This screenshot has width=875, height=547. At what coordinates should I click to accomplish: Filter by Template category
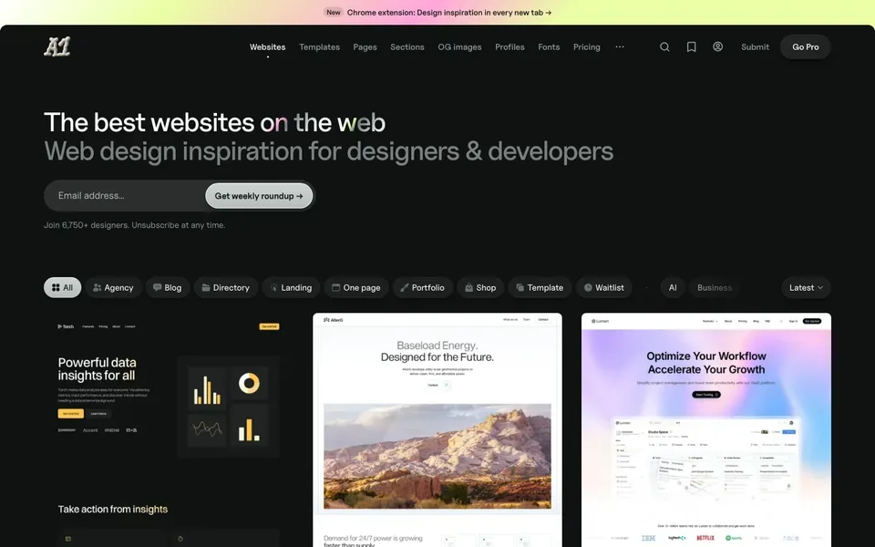click(x=540, y=287)
